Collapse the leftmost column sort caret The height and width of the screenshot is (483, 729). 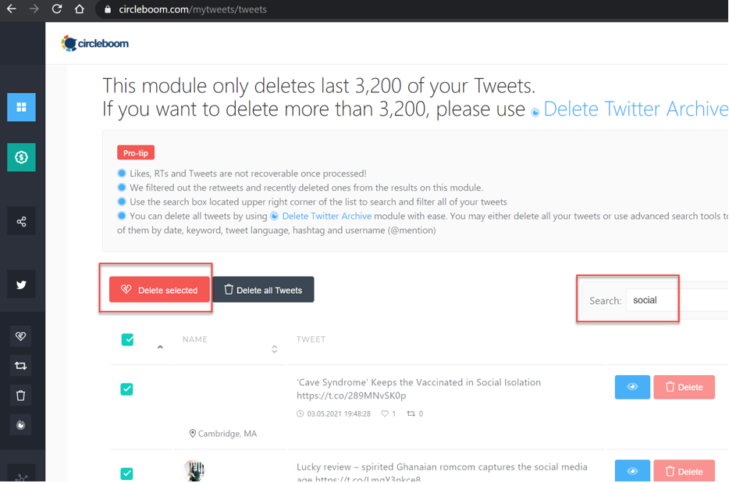coord(160,348)
